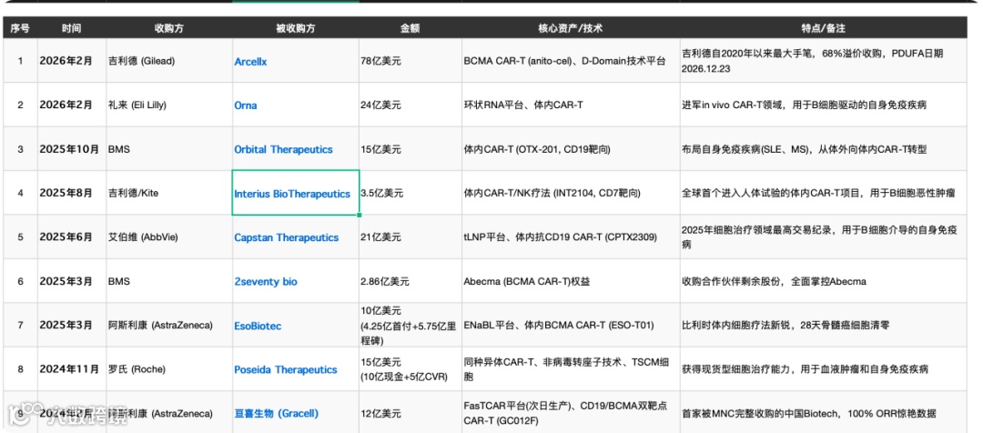Open the Poseida Therapeutics link
983x433 pixels.
[285, 369]
